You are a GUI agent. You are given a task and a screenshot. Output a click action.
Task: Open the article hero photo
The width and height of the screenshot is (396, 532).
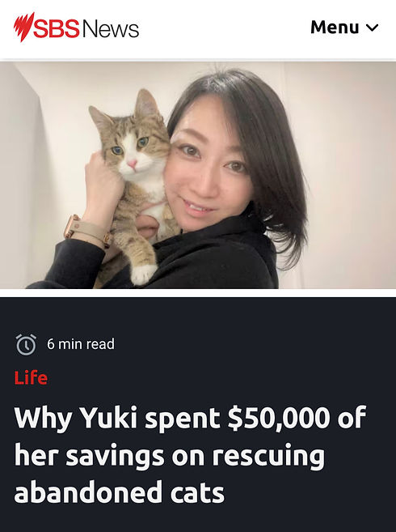[x=198, y=175]
